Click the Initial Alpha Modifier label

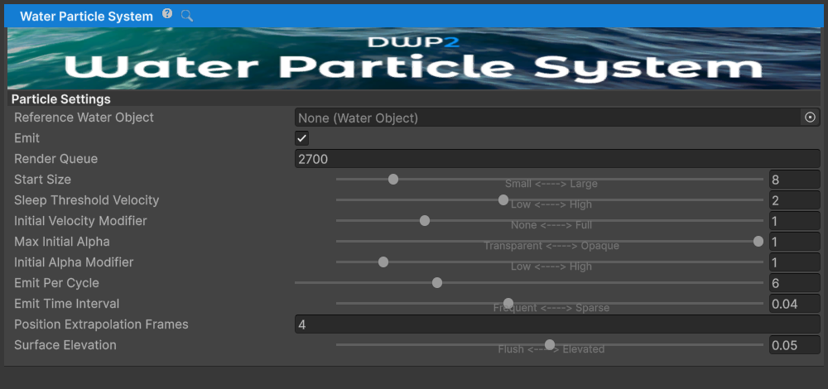click(74, 262)
